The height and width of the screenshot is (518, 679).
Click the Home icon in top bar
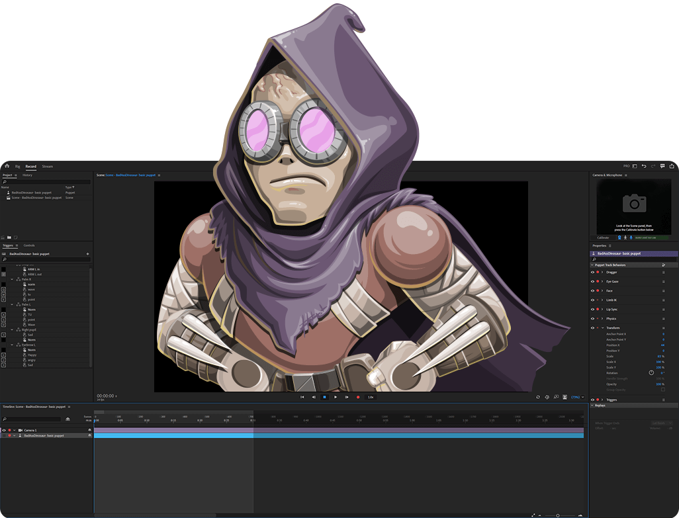pyautogui.click(x=7, y=166)
